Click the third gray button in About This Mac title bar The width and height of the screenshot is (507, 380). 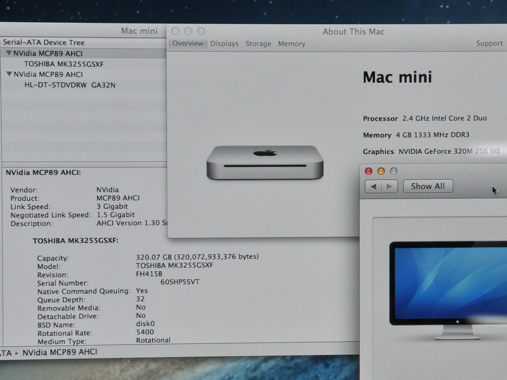201,31
